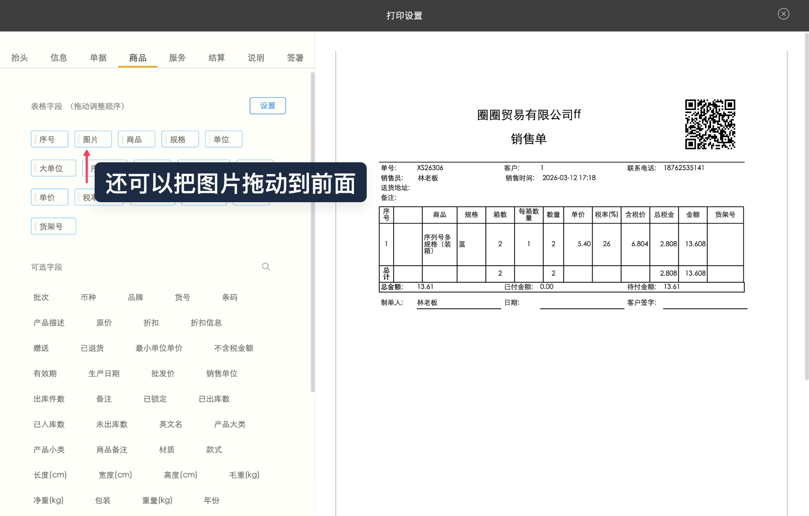
Task: Switch to the 抬头 tab
Action: [x=19, y=57]
